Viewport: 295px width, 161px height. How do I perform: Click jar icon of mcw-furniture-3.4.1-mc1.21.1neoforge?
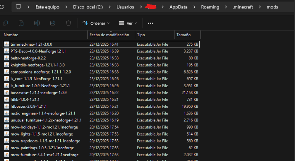click(x=6, y=155)
